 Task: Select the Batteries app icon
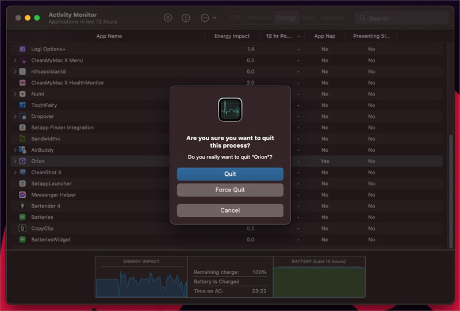coord(22,217)
